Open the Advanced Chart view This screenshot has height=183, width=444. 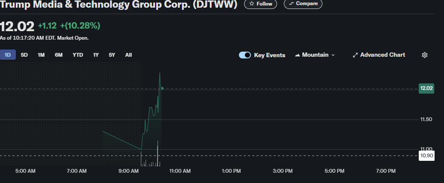pyautogui.click(x=379, y=55)
